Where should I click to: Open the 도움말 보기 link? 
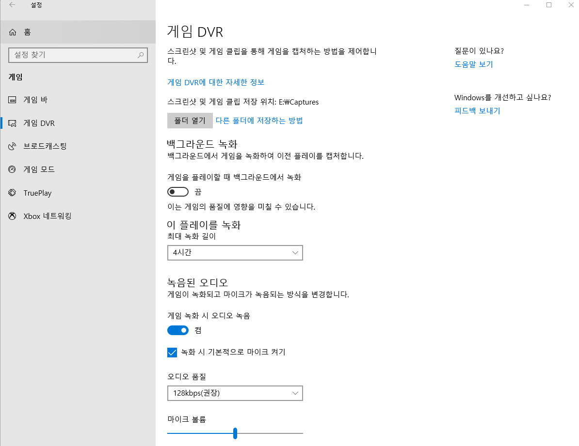click(x=474, y=64)
